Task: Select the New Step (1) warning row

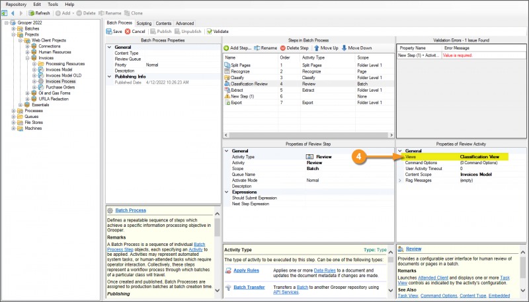Action: point(243,96)
